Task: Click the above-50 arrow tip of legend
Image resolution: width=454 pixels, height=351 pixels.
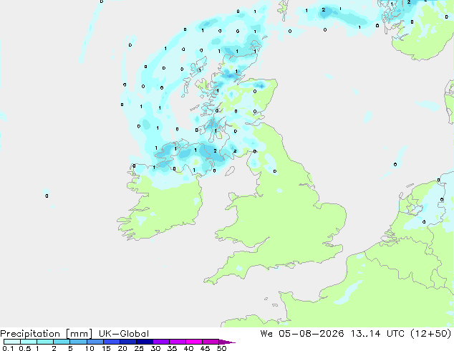Action: pyautogui.click(x=227, y=342)
